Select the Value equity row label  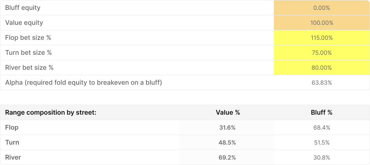[x=24, y=23]
